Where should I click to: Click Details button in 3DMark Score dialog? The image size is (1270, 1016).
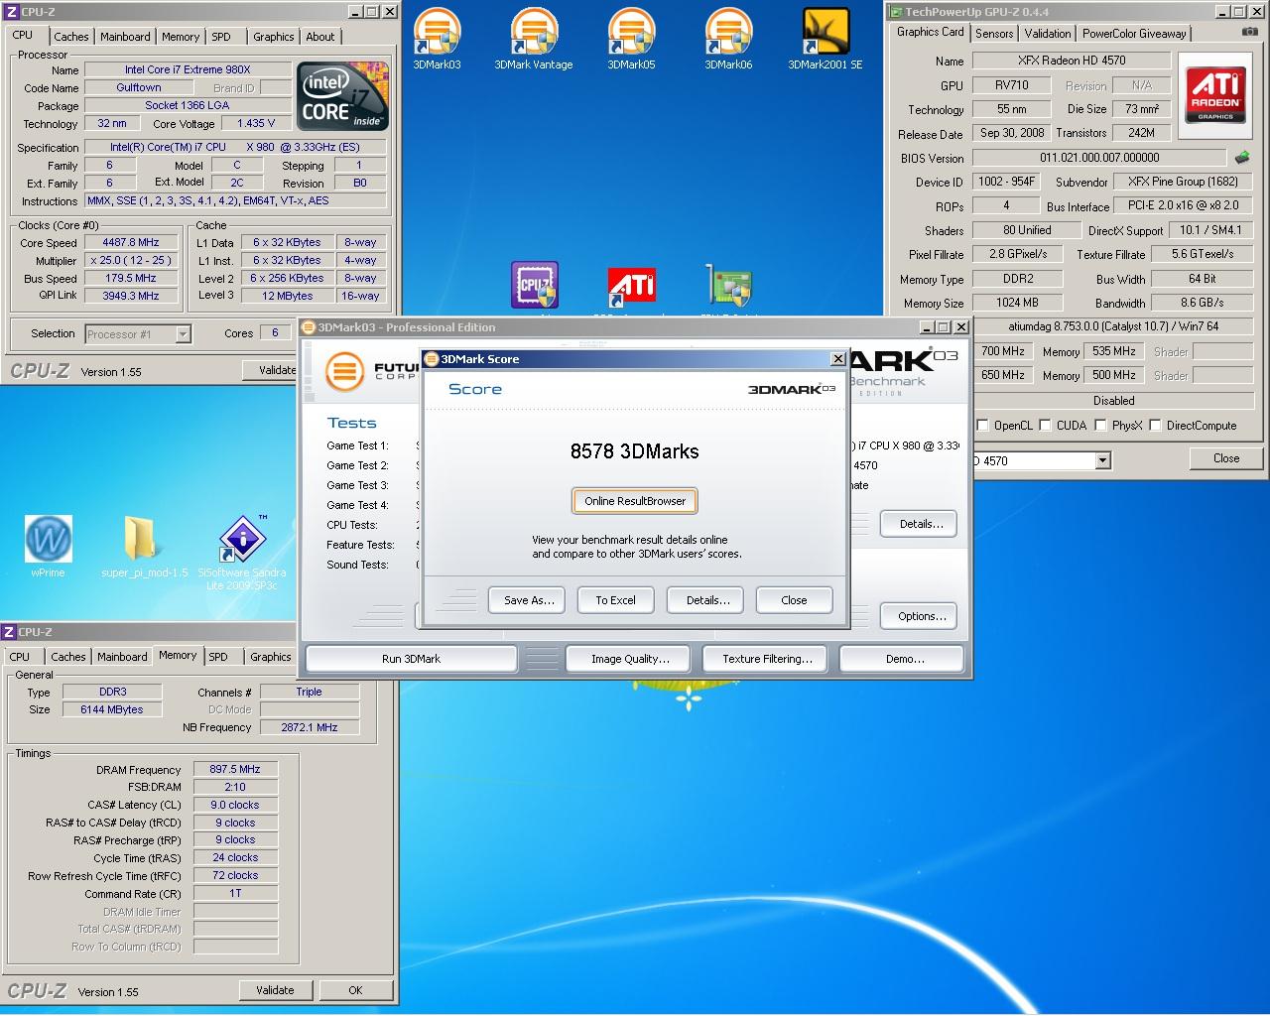707,600
